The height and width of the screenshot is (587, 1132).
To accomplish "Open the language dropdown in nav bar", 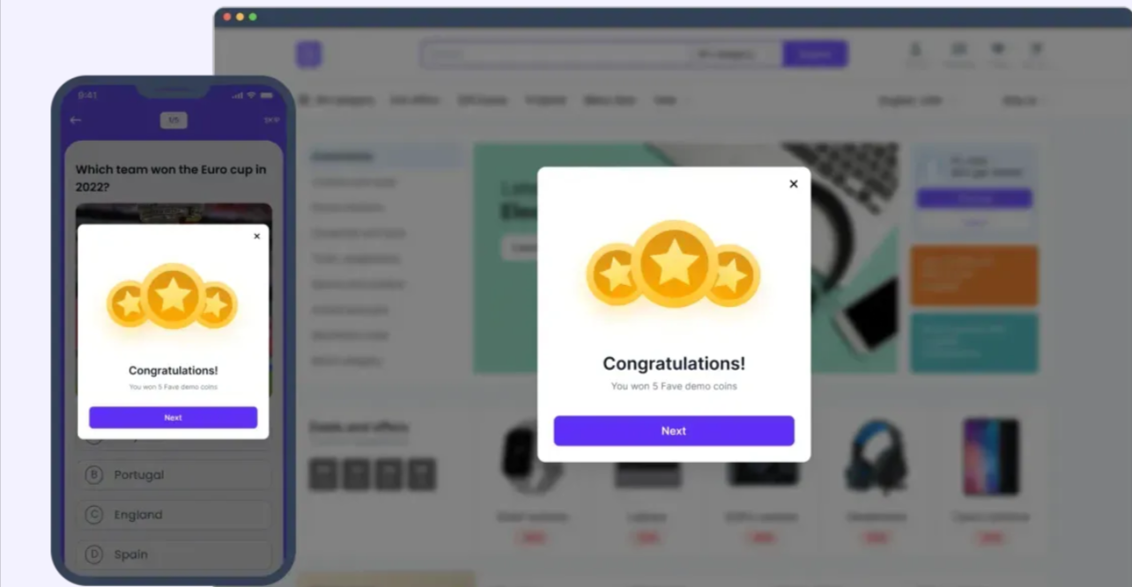I will (913, 101).
